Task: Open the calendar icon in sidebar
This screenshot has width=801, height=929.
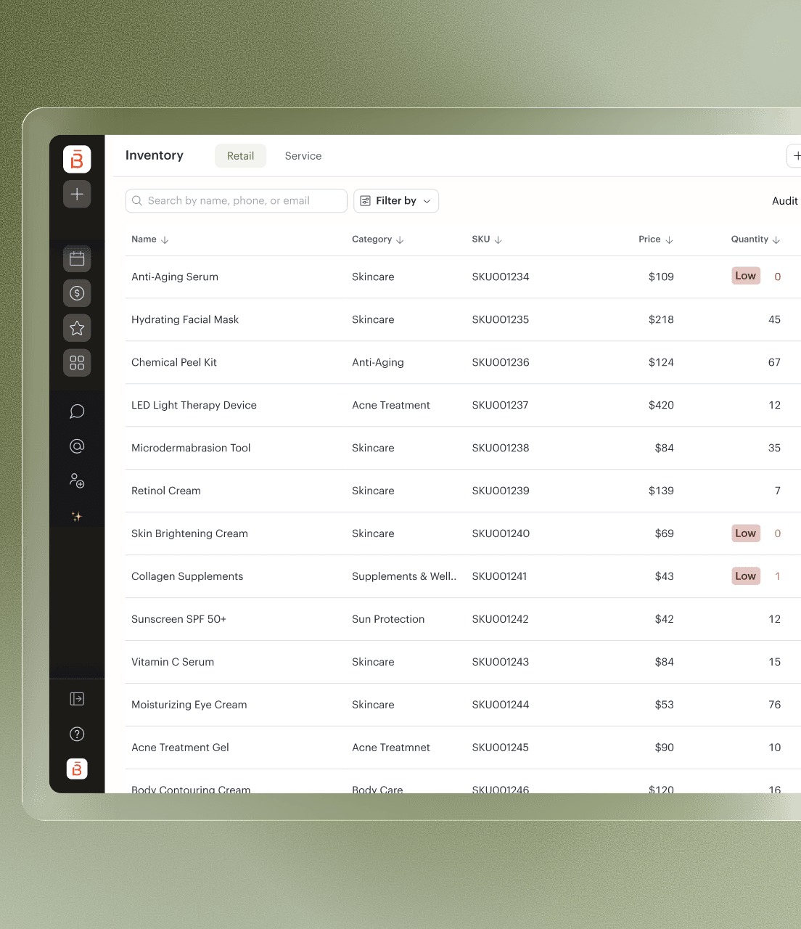Action: [x=77, y=259]
